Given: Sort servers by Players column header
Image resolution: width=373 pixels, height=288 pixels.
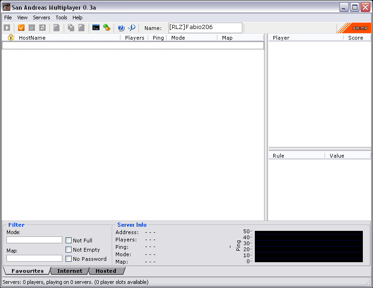Looking at the screenshot, I should tap(134, 38).
